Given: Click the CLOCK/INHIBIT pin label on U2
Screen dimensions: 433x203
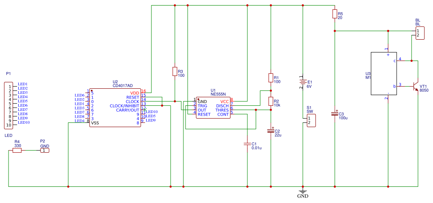Looking at the screenshot, I should 125,106.
